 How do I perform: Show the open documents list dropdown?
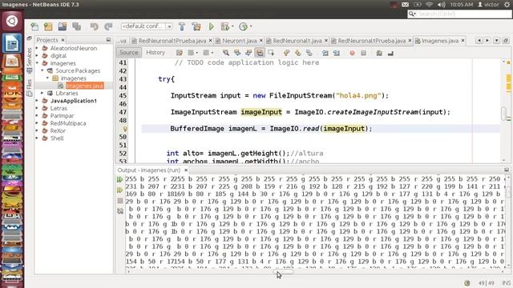tap(496, 41)
